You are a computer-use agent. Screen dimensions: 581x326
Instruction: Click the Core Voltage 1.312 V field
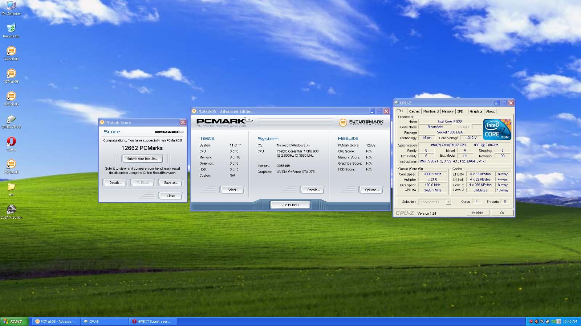(x=471, y=138)
